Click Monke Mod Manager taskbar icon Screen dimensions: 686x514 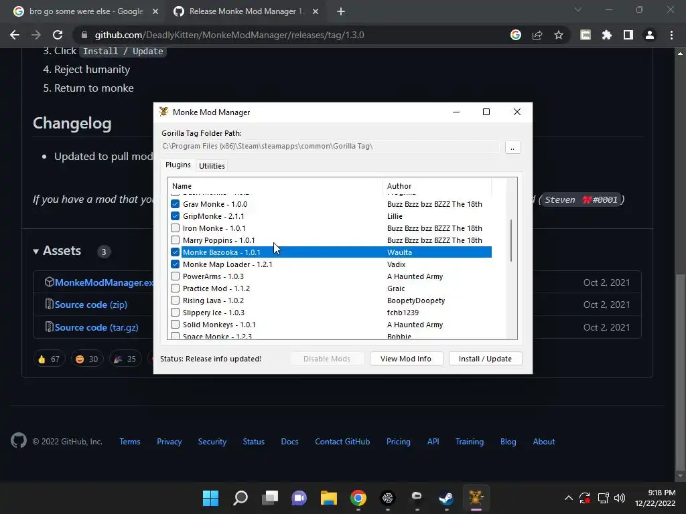point(476,498)
